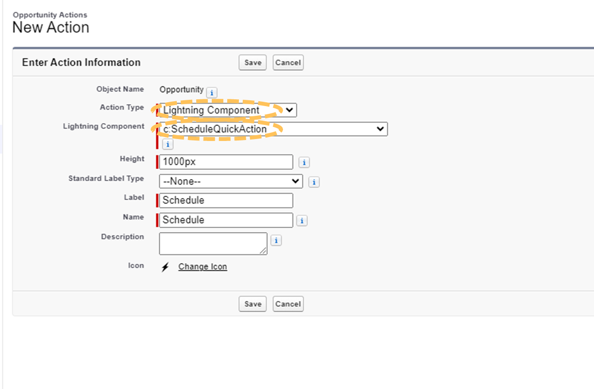Open the Action Type dropdown

coord(228,110)
